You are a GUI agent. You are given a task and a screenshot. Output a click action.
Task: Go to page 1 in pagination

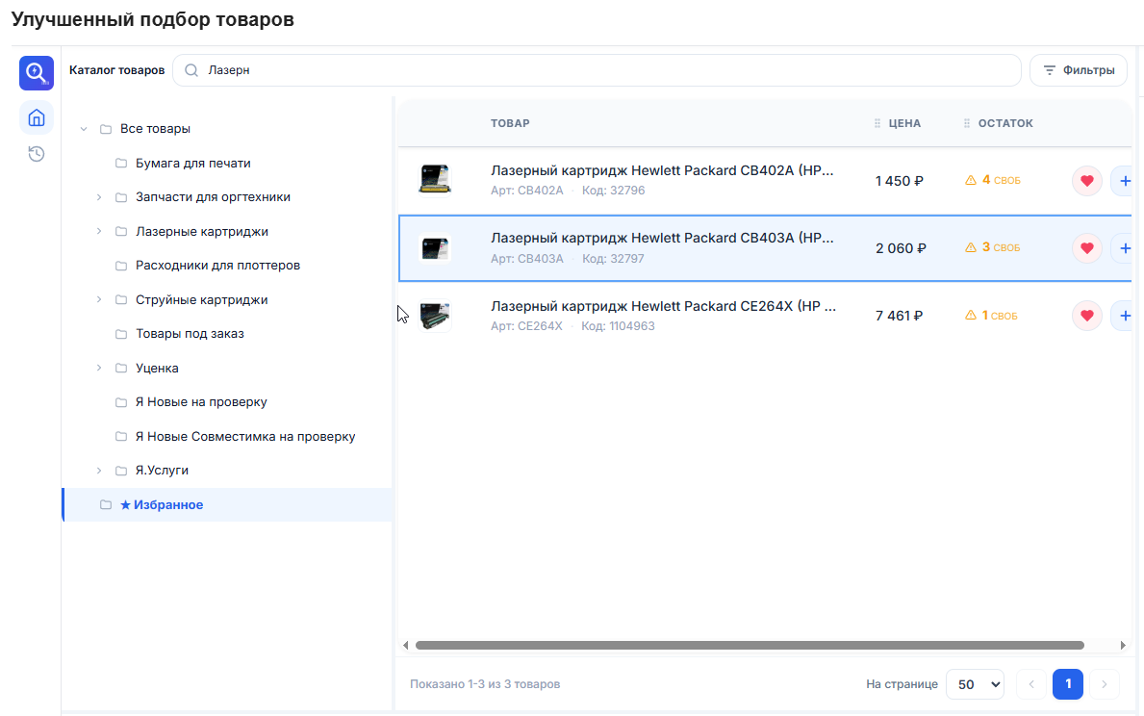pyautogui.click(x=1067, y=684)
